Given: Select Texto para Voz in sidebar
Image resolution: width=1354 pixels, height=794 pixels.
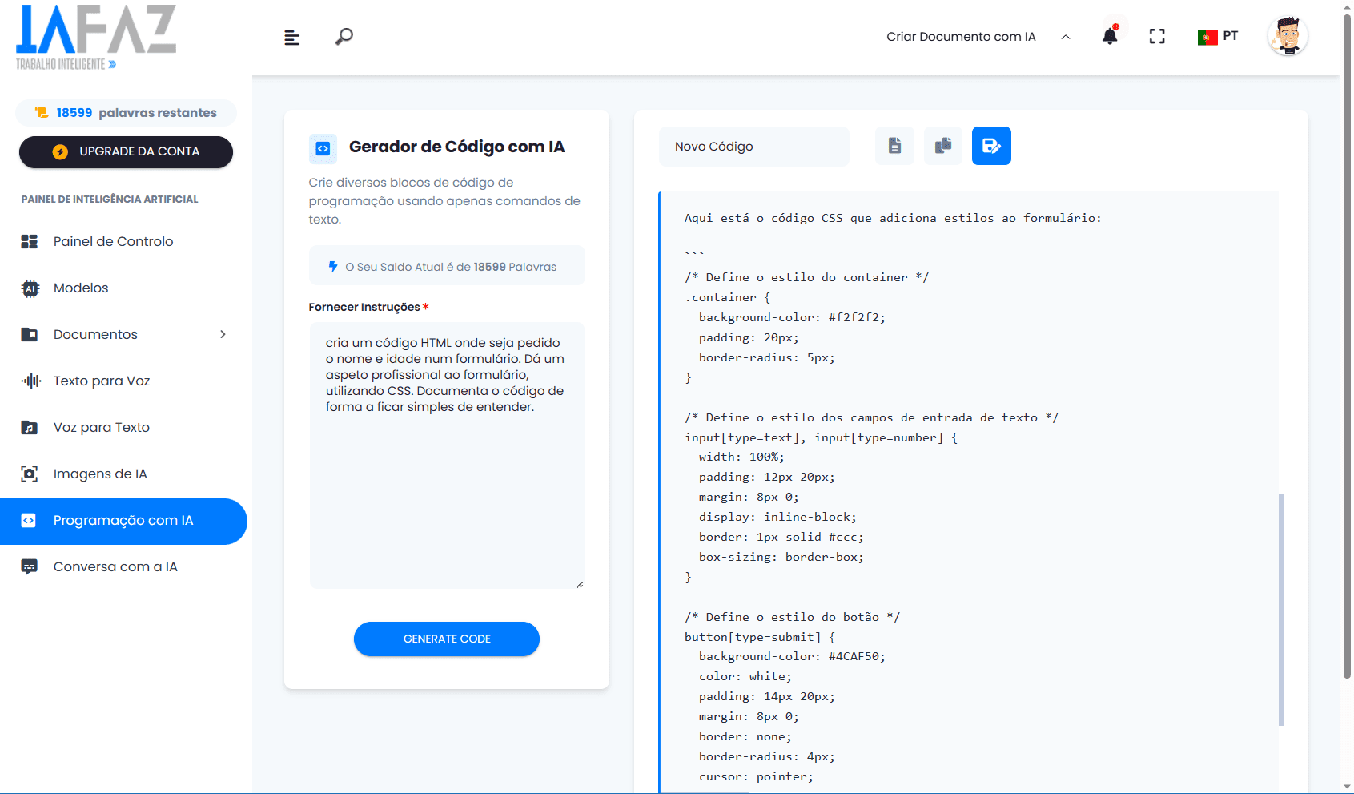Looking at the screenshot, I should 102,381.
